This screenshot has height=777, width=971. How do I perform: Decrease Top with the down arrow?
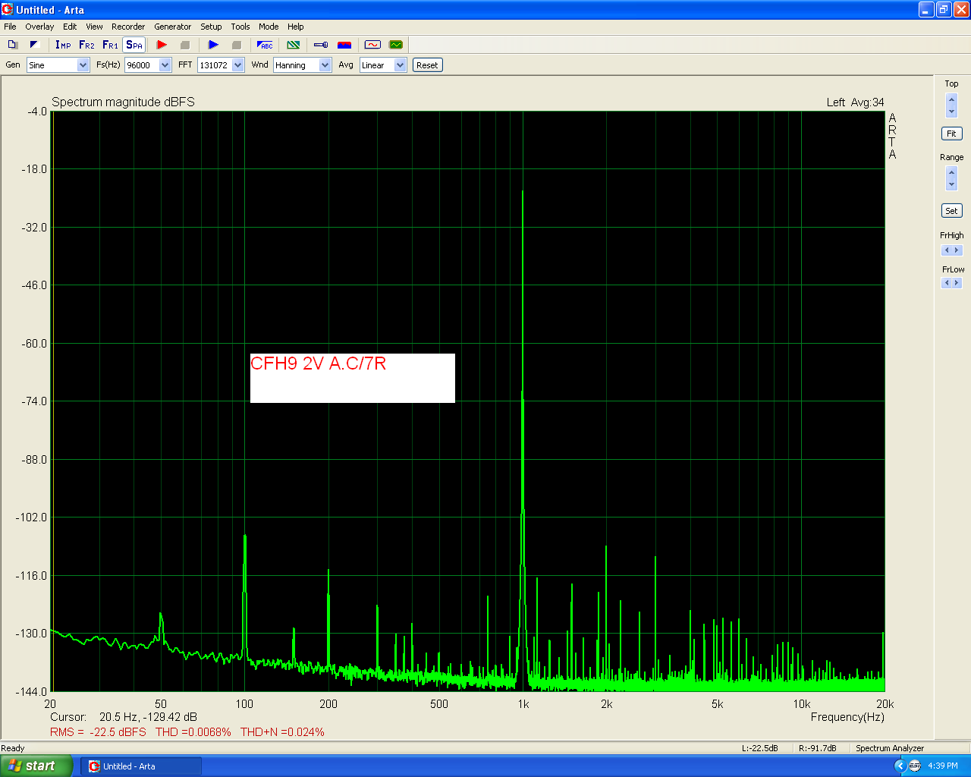(x=952, y=112)
